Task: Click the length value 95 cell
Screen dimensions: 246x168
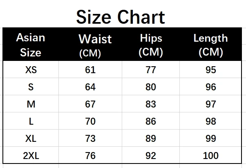Action: pyautogui.click(x=210, y=69)
